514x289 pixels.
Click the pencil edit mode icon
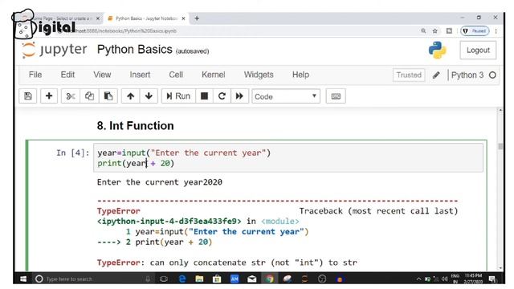click(436, 75)
